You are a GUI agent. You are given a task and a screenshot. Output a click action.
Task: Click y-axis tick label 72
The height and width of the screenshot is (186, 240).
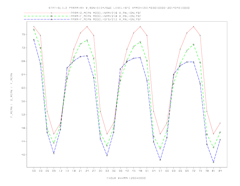[x=23, y=48]
